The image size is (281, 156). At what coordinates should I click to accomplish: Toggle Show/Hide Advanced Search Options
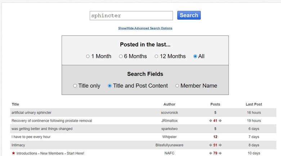145,28
